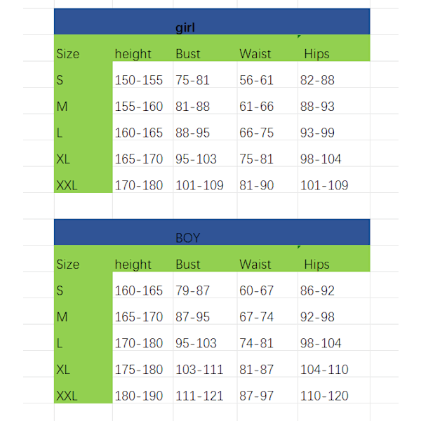Click the cell showing 93-99
The width and height of the screenshot is (421, 421).
318,133
